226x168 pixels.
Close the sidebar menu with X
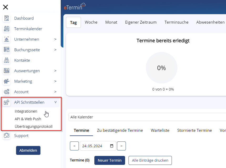pyautogui.click(x=5, y=7)
